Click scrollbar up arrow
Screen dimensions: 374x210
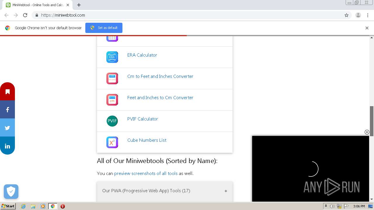[x=372, y=38]
